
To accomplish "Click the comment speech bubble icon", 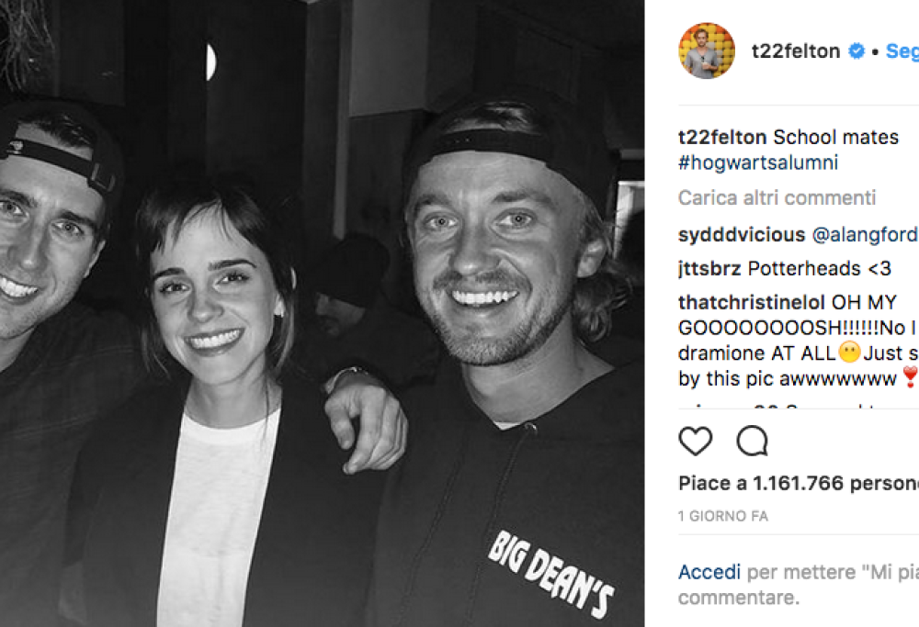I will coord(753,441).
